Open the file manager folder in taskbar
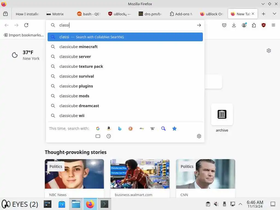The image size is (280, 210). (x=76, y=204)
